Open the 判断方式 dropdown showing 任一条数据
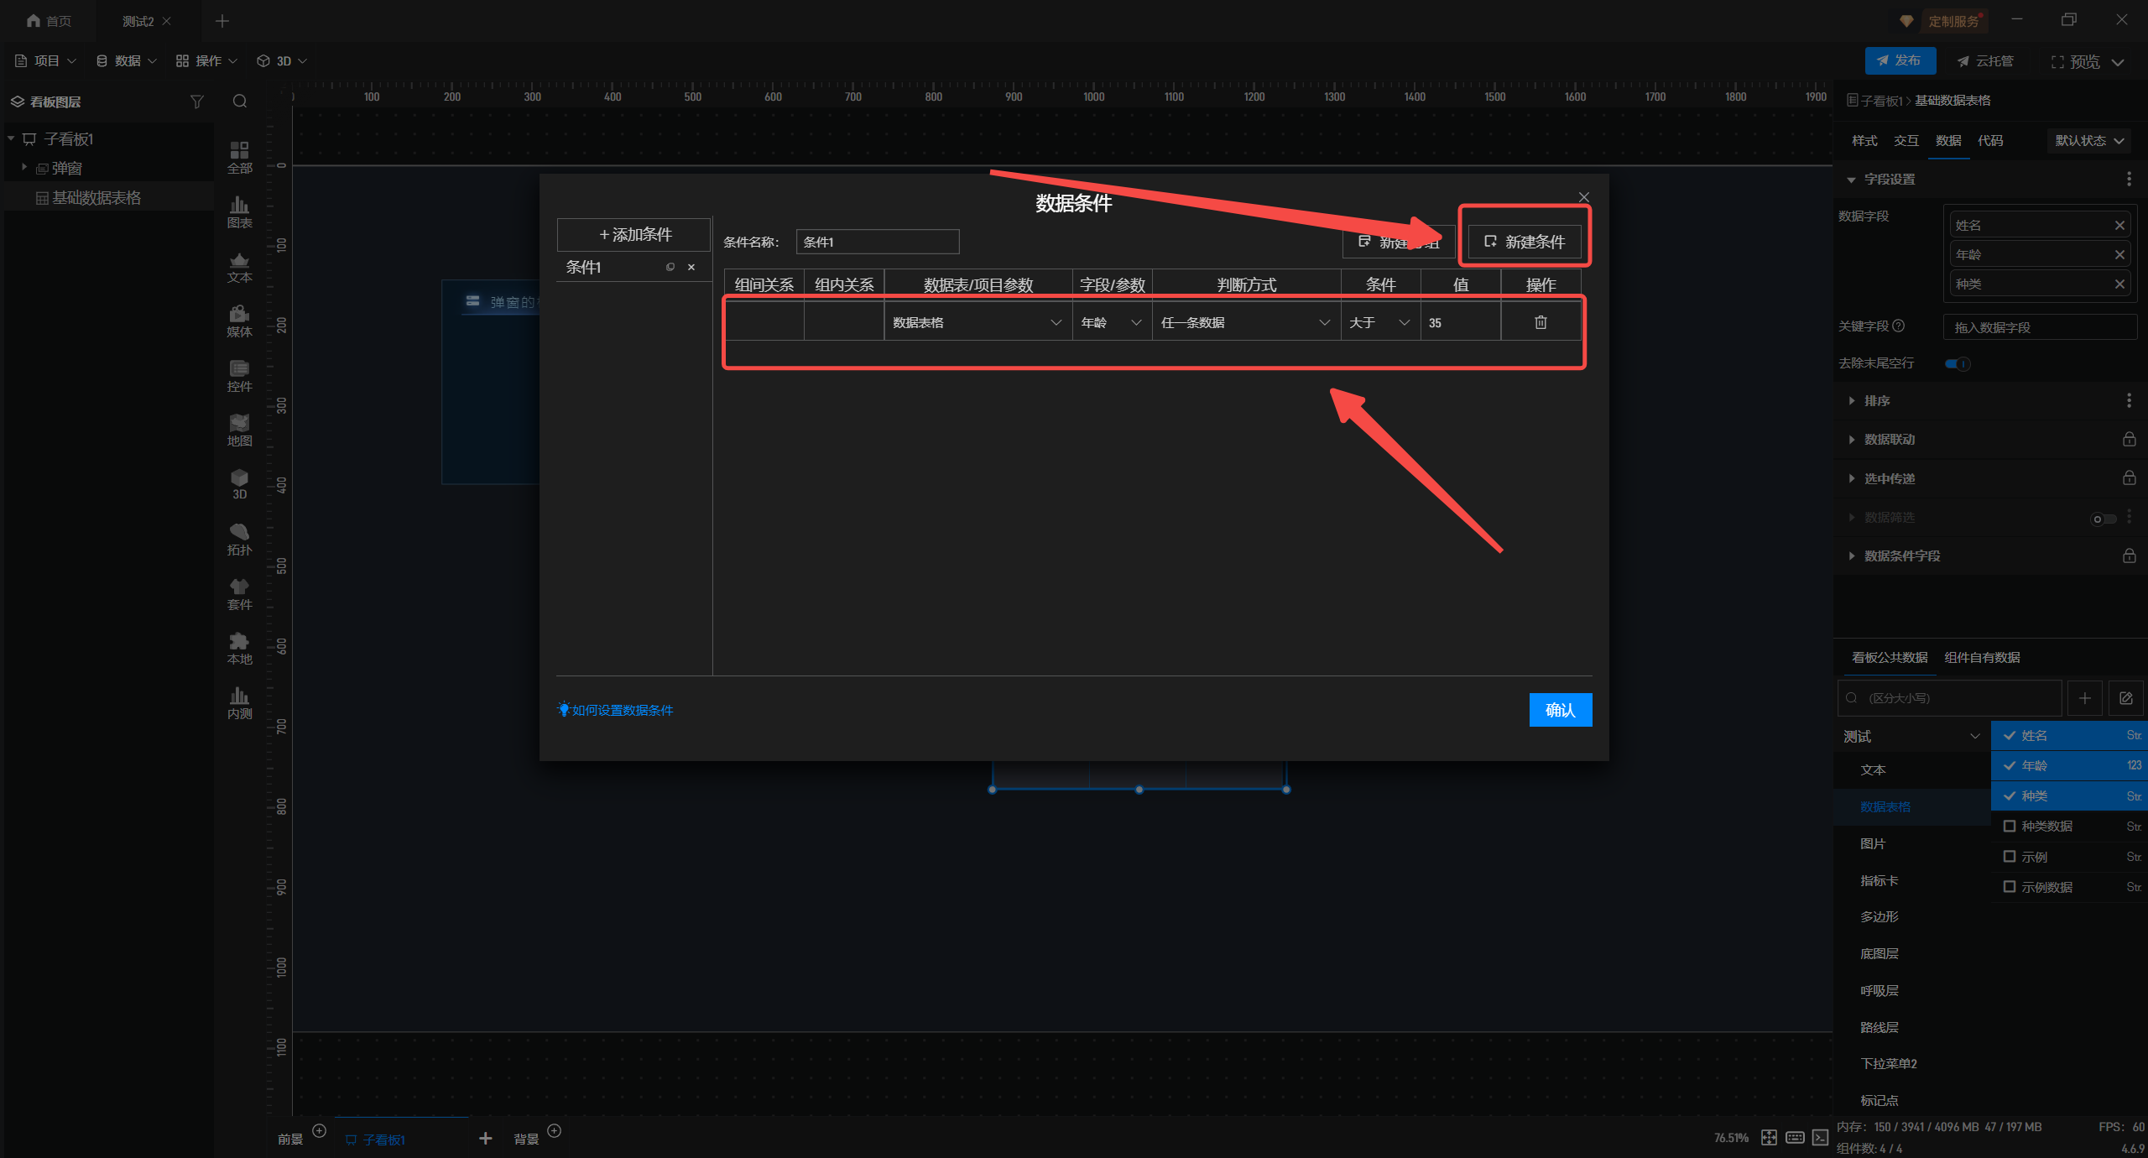 pos(1245,322)
